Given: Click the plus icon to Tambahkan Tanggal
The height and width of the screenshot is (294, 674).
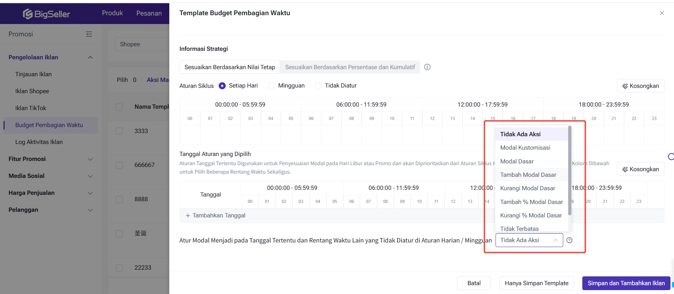Looking at the screenshot, I should (188, 216).
